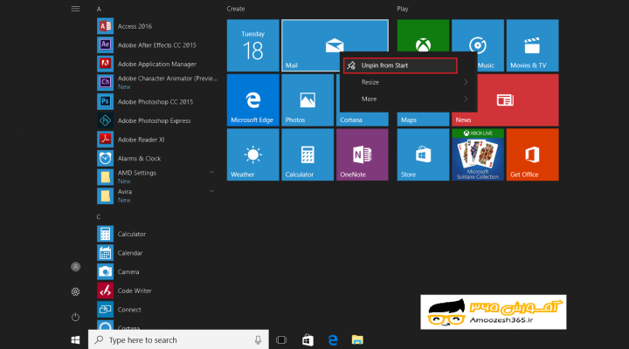Open the Xbox tile
The width and height of the screenshot is (629, 349).
(x=423, y=35)
